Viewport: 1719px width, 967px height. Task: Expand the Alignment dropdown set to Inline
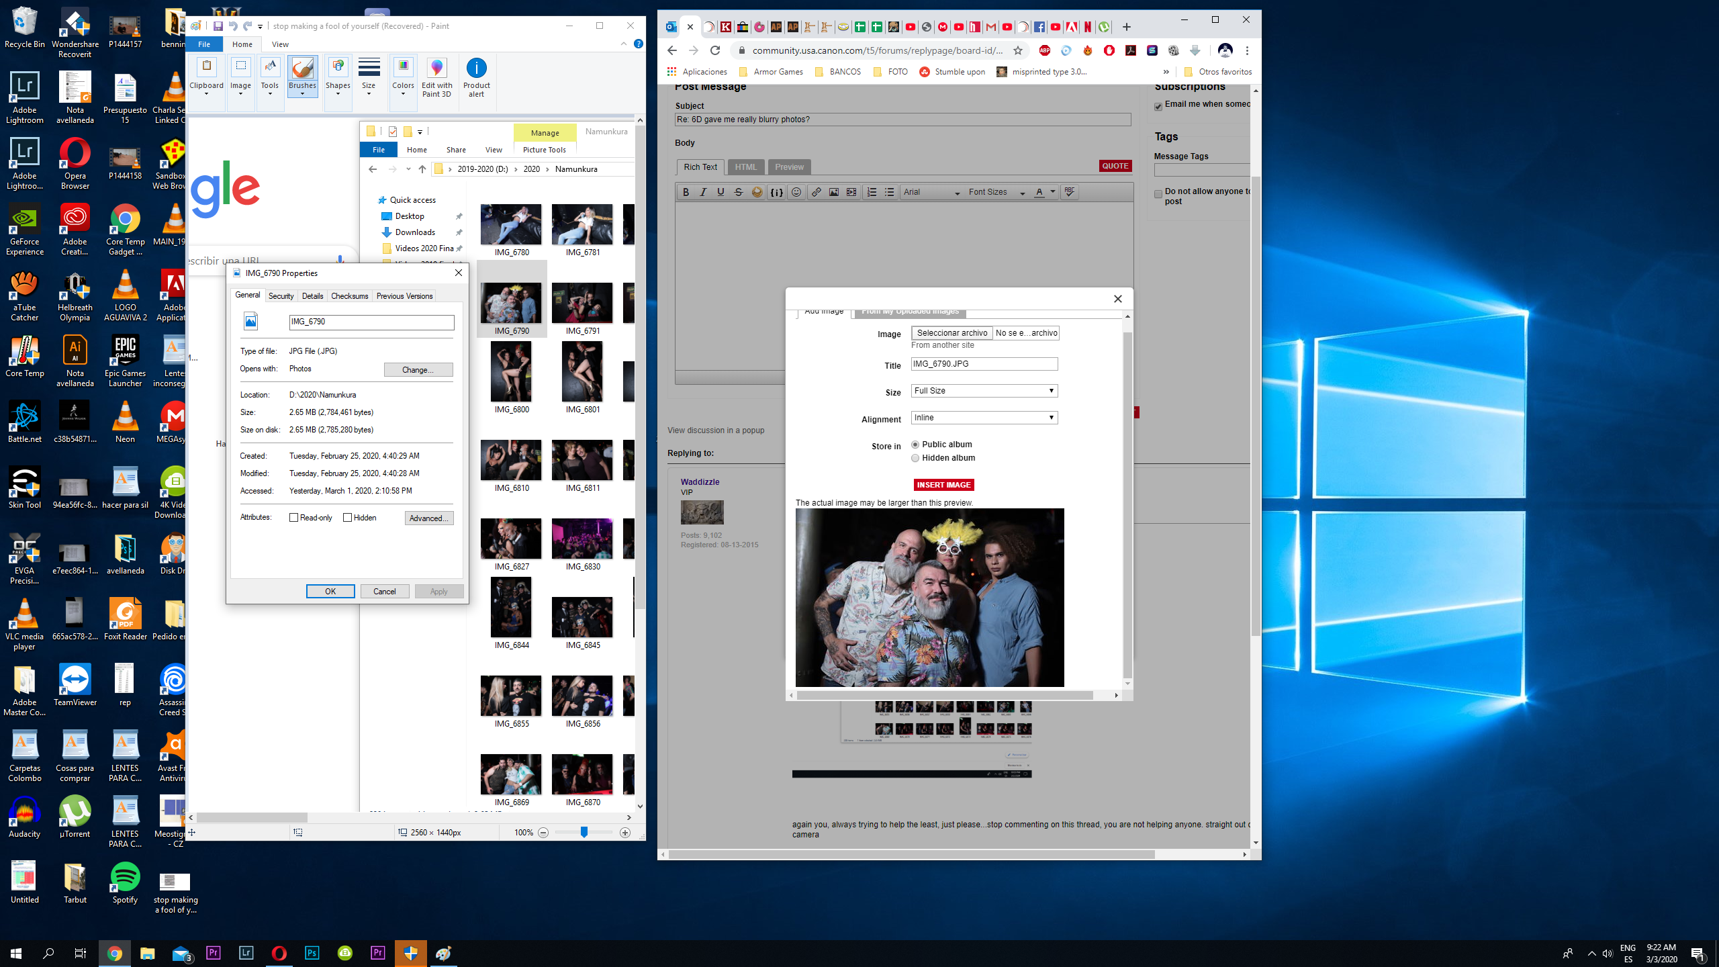(984, 418)
